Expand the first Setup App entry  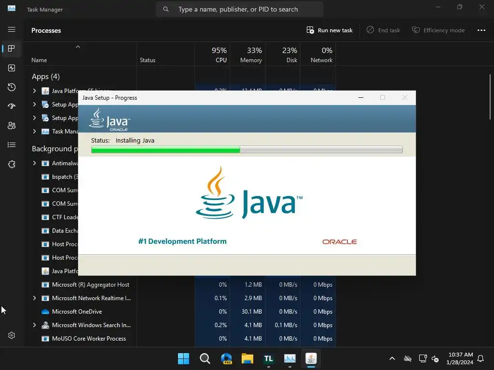34,105
